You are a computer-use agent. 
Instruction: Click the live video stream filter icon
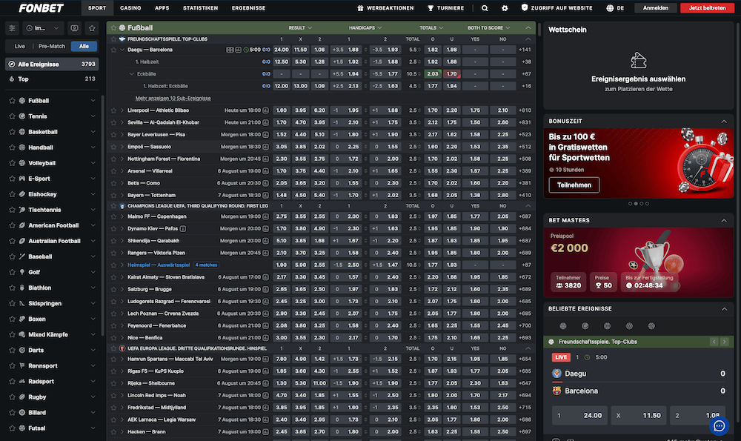coord(75,28)
